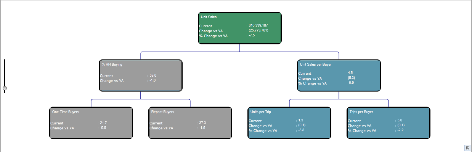This screenshot has width=472, height=154.
Task: Click the 37.3 value under Repeat Buyers
Action: (x=202, y=123)
